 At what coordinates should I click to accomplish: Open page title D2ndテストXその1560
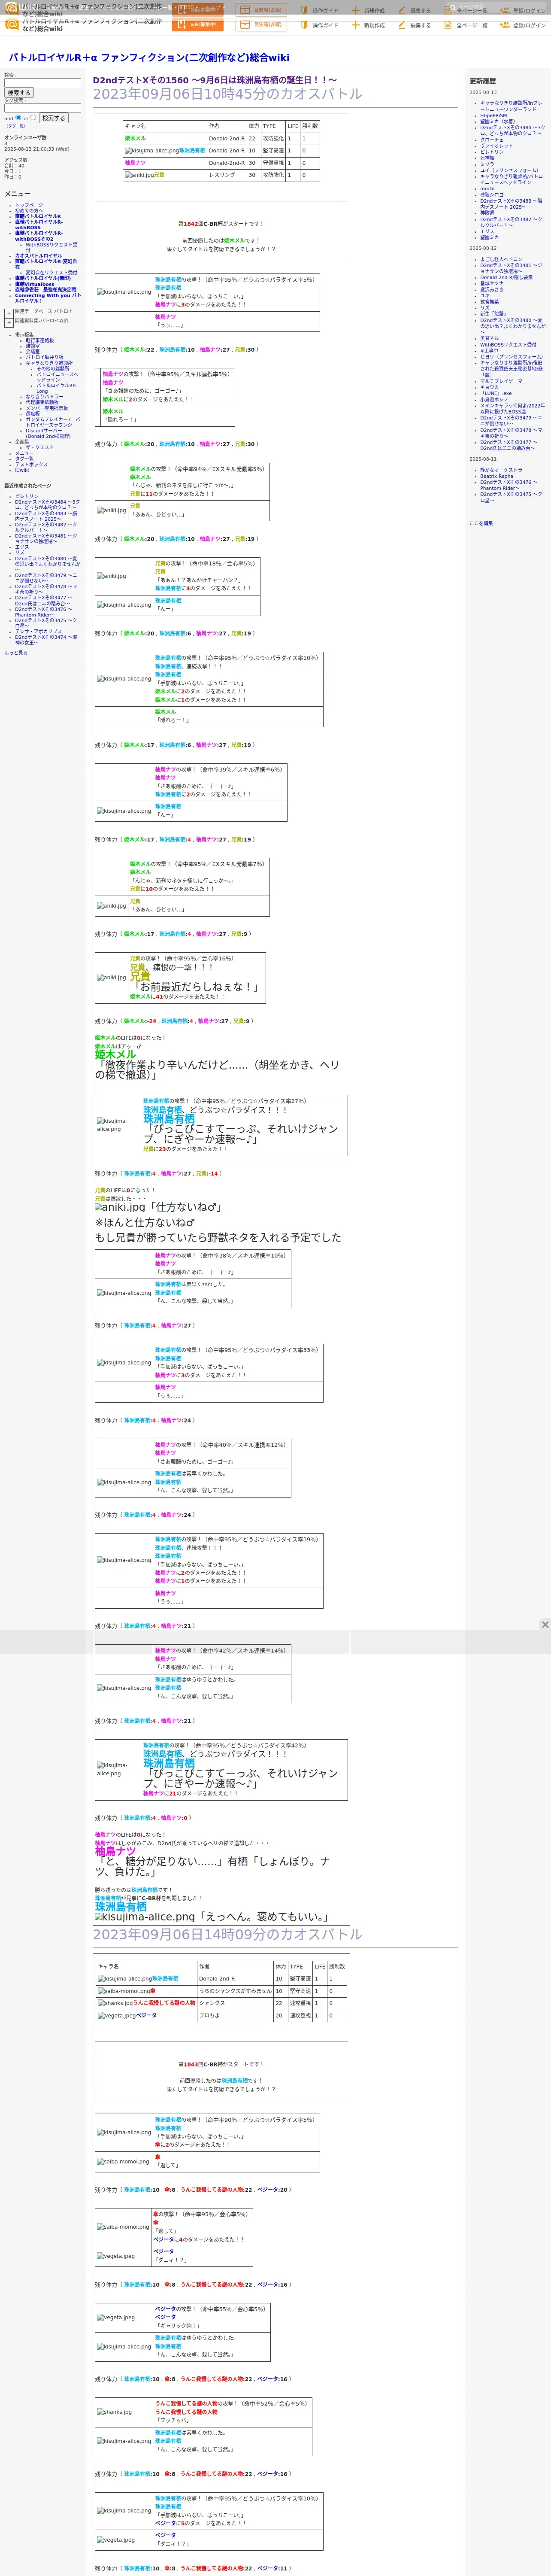tap(214, 80)
